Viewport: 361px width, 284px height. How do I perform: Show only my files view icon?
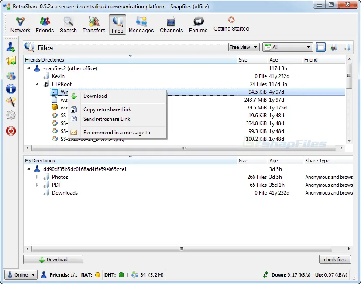[x=347, y=48]
